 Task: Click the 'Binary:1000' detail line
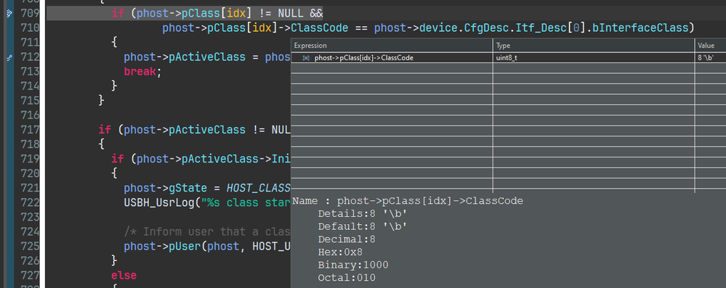(x=353, y=265)
